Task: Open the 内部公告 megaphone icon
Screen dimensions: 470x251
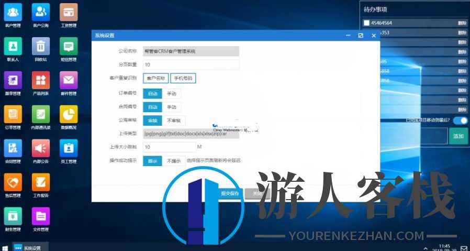Action: click(41, 148)
